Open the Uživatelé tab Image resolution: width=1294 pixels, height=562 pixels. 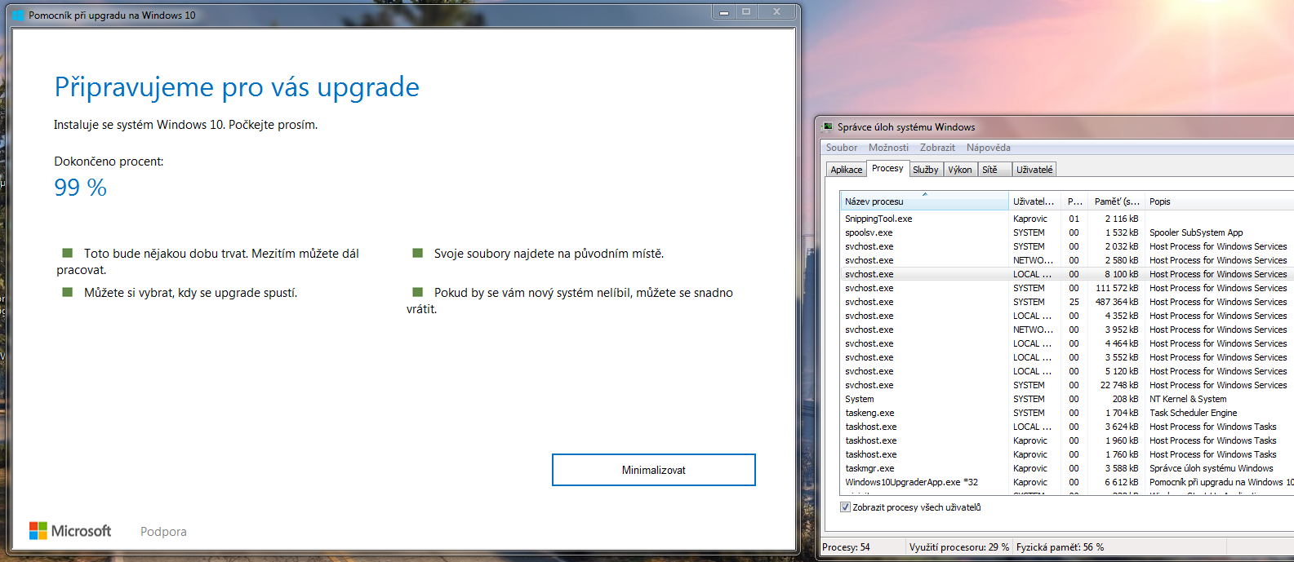coord(1034,170)
